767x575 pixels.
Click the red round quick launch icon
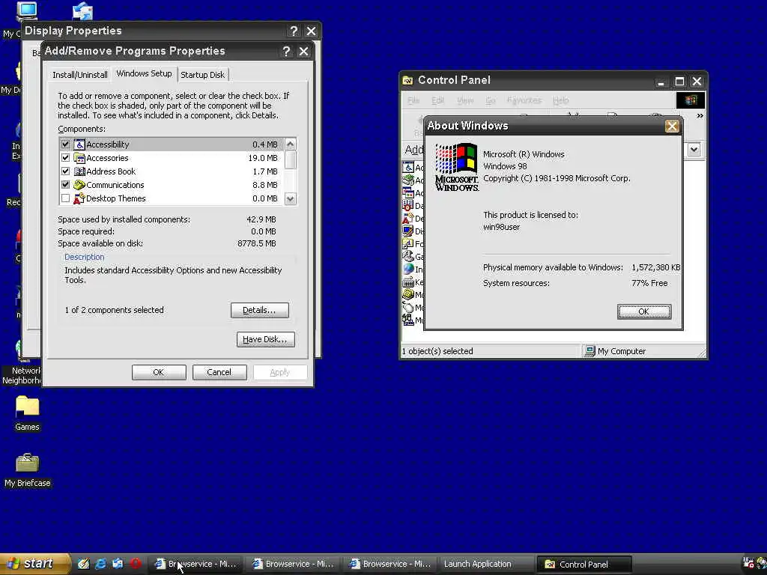pyautogui.click(x=136, y=564)
